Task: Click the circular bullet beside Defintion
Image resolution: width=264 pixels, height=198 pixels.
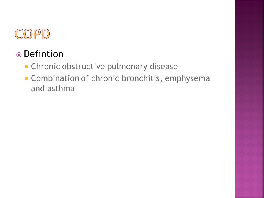Action: coord(19,55)
